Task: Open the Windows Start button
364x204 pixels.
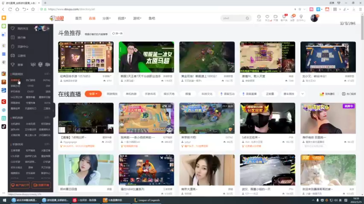Action: click(4, 200)
